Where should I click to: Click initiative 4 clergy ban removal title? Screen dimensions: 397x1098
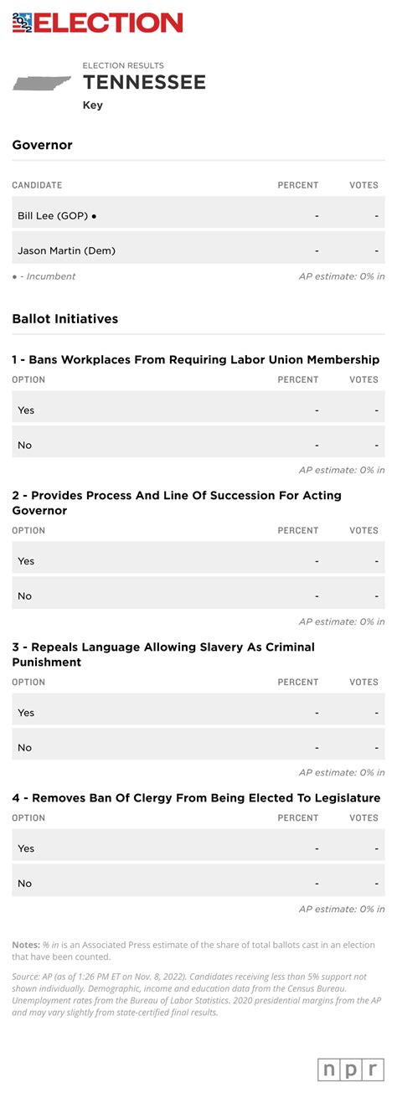[196, 798]
